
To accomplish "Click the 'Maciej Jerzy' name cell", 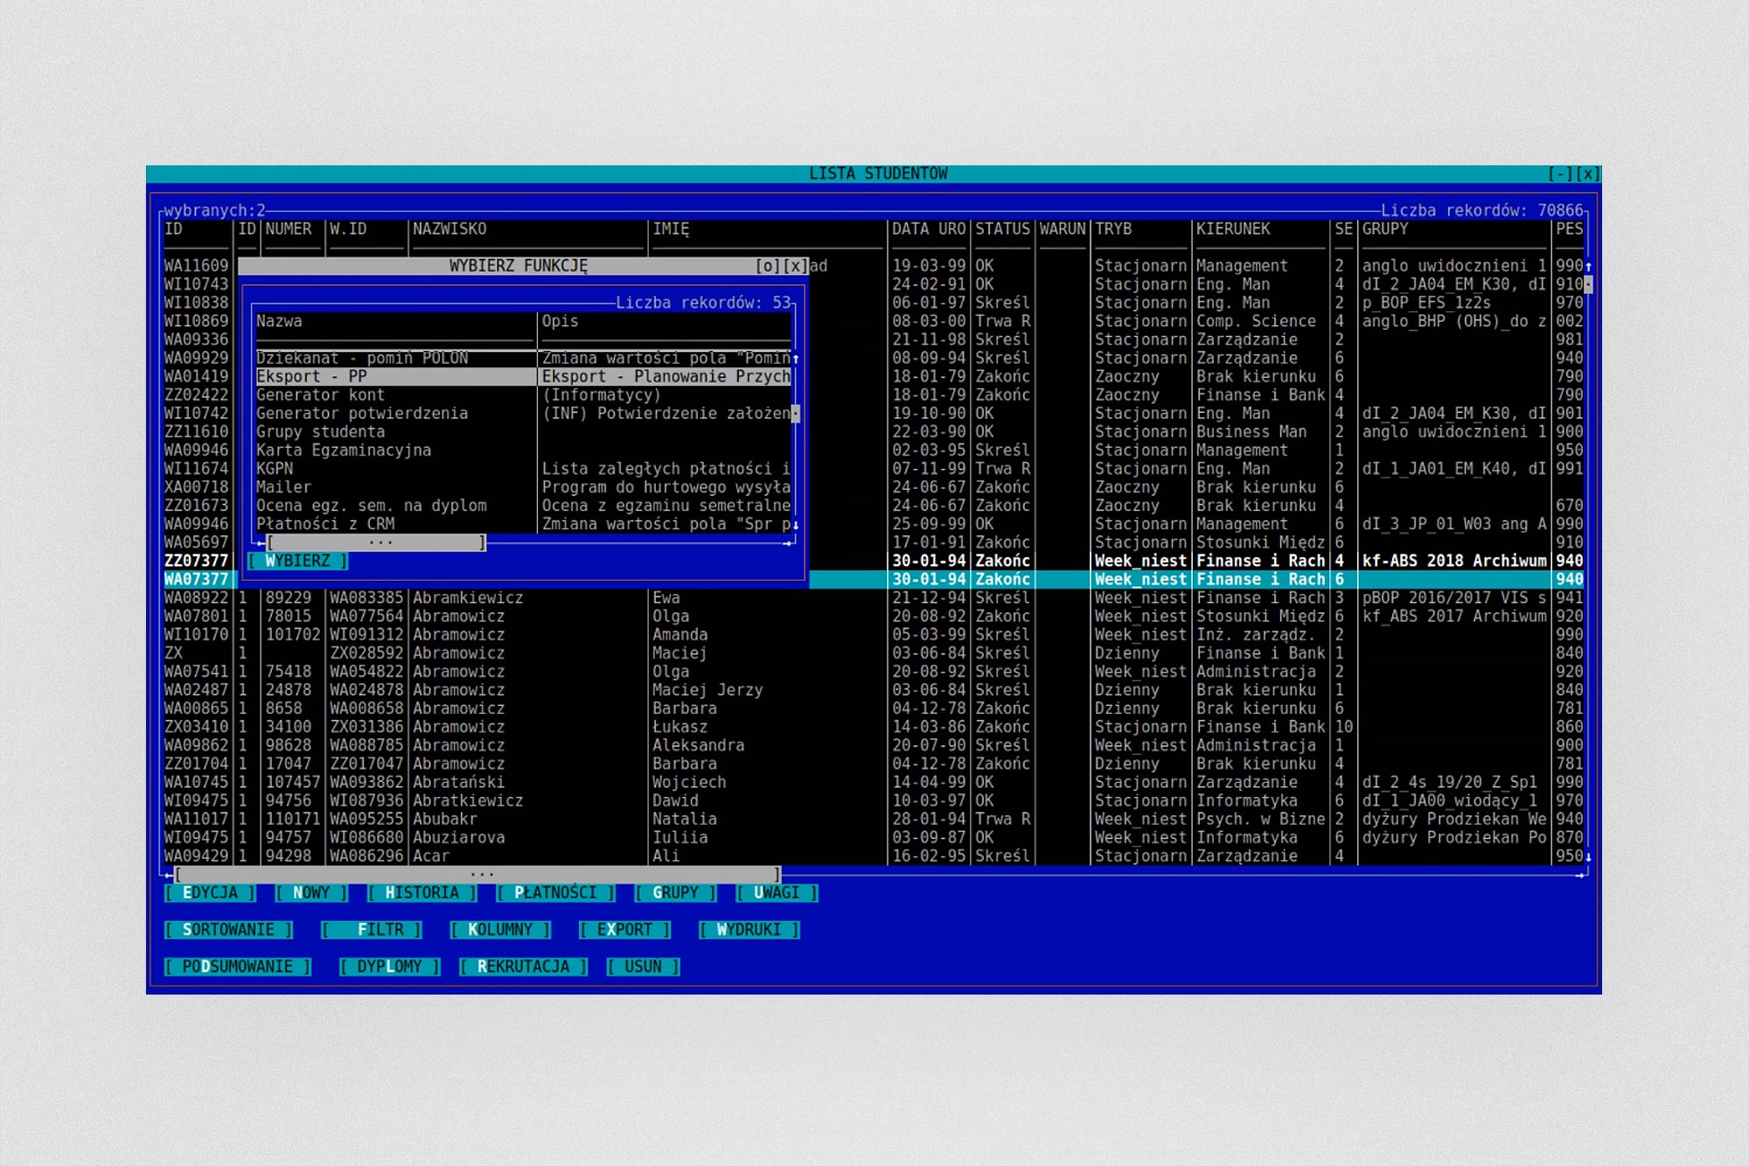I will coord(707,690).
